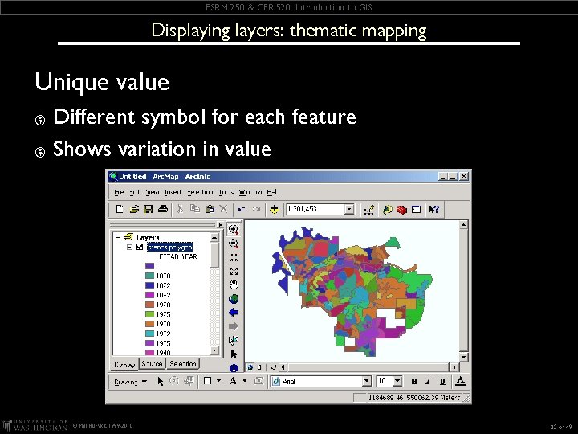578x434 pixels.
Task: Redo the last action
Action: click(256, 209)
